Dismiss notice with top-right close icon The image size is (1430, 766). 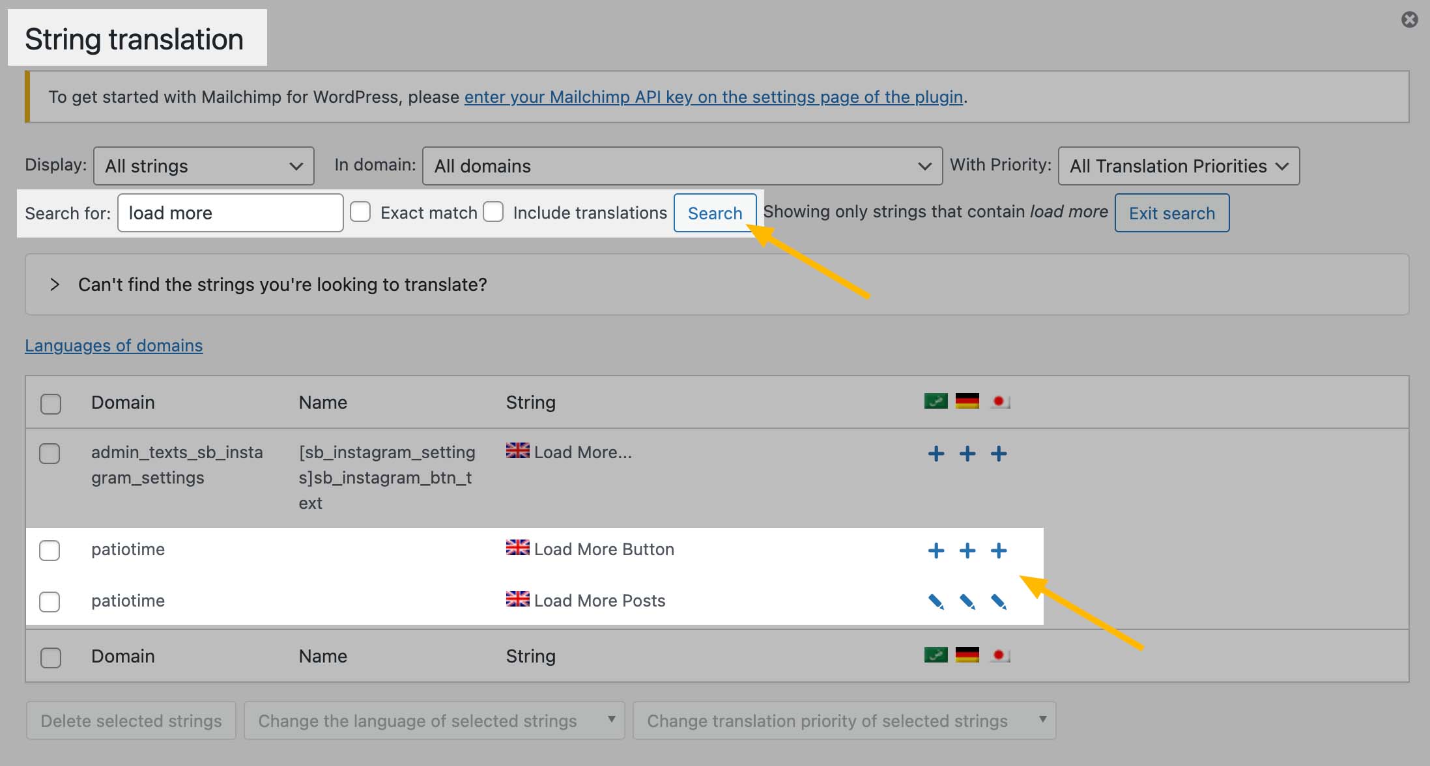coord(1409,20)
